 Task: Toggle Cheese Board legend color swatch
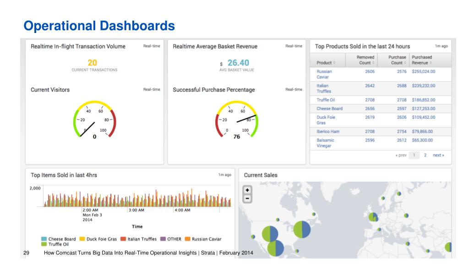(x=44, y=239)
